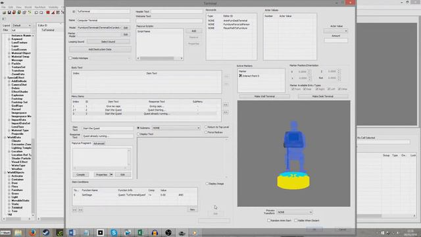Click the open-folder icon at toolbar start
Viewport: 421px width, 237px height.
[4, 13]
